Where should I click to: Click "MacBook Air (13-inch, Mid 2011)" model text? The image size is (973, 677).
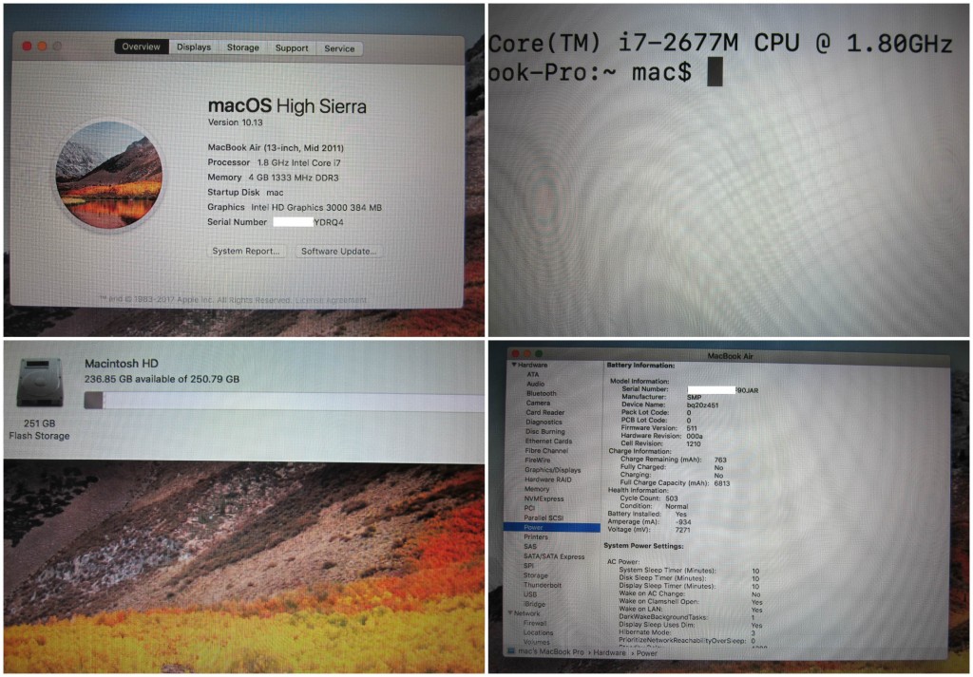[x=276, y=147]
